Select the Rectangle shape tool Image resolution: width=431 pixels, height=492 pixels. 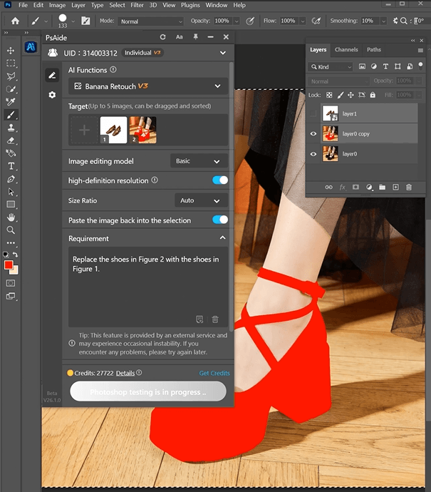click(x=11, y=205)
